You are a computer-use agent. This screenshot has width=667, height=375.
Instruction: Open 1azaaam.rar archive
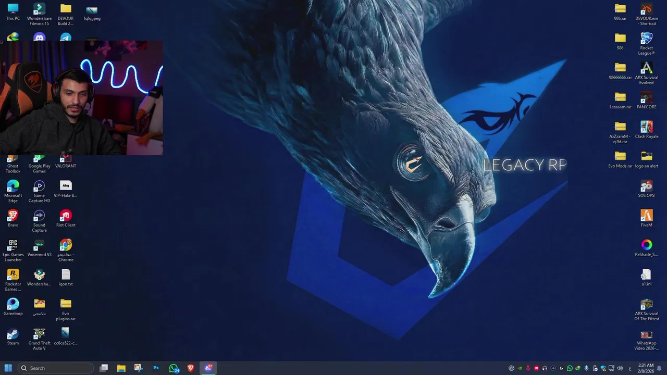pyautogui.click(x=620, y=101)
